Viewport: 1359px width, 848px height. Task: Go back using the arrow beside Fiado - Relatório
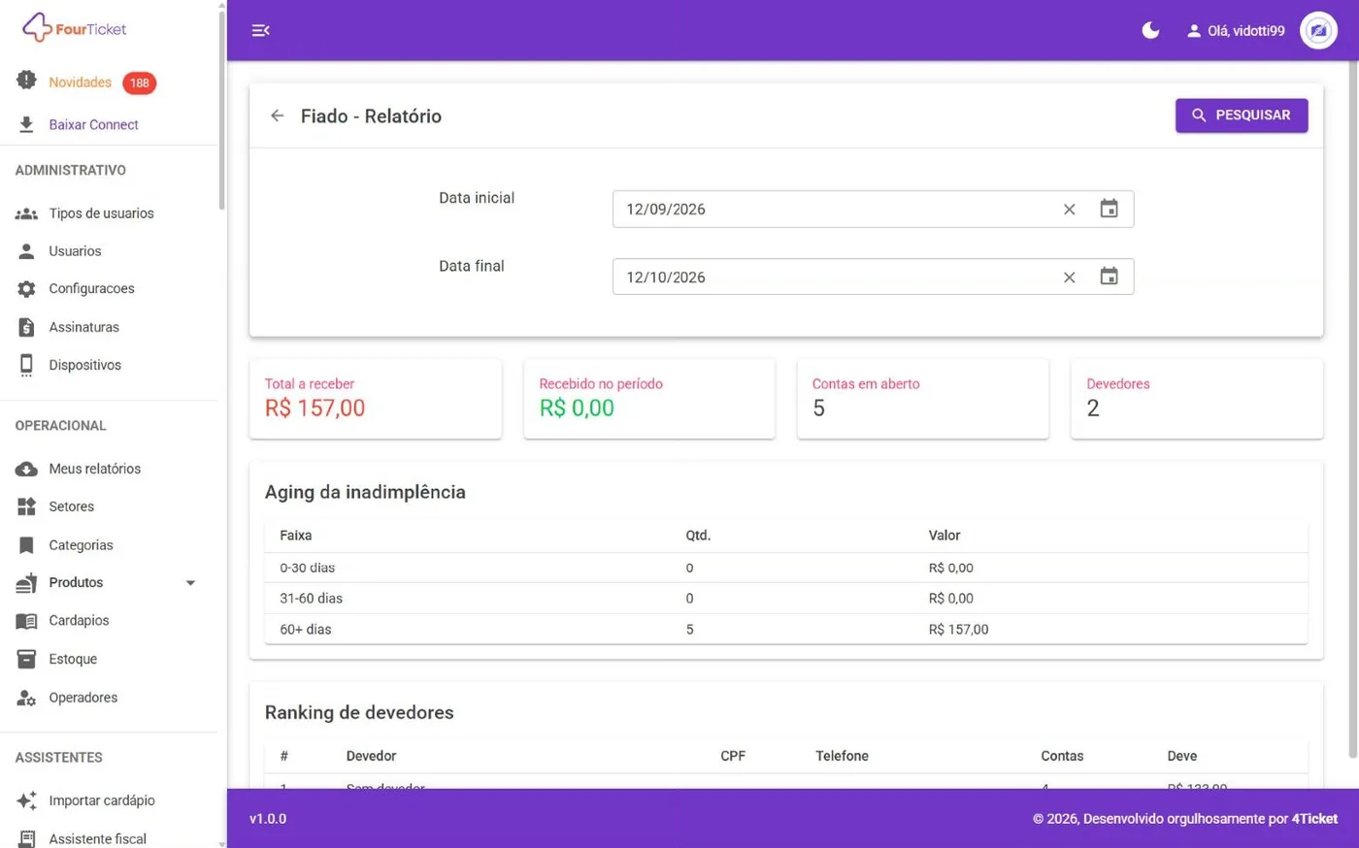click(278, 116)
